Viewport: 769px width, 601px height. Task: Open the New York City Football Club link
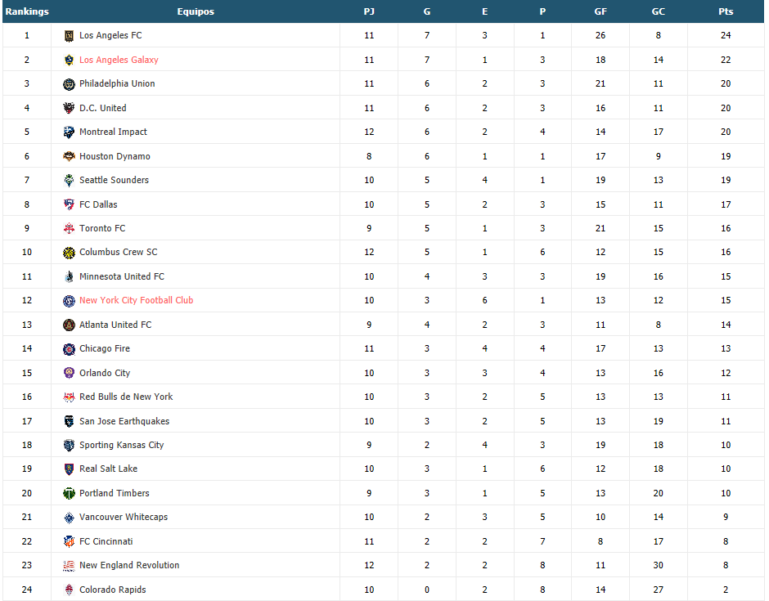137,300
